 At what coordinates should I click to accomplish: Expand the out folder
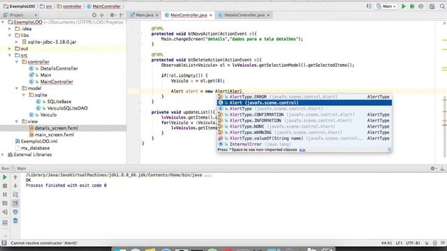pos(10,49)
